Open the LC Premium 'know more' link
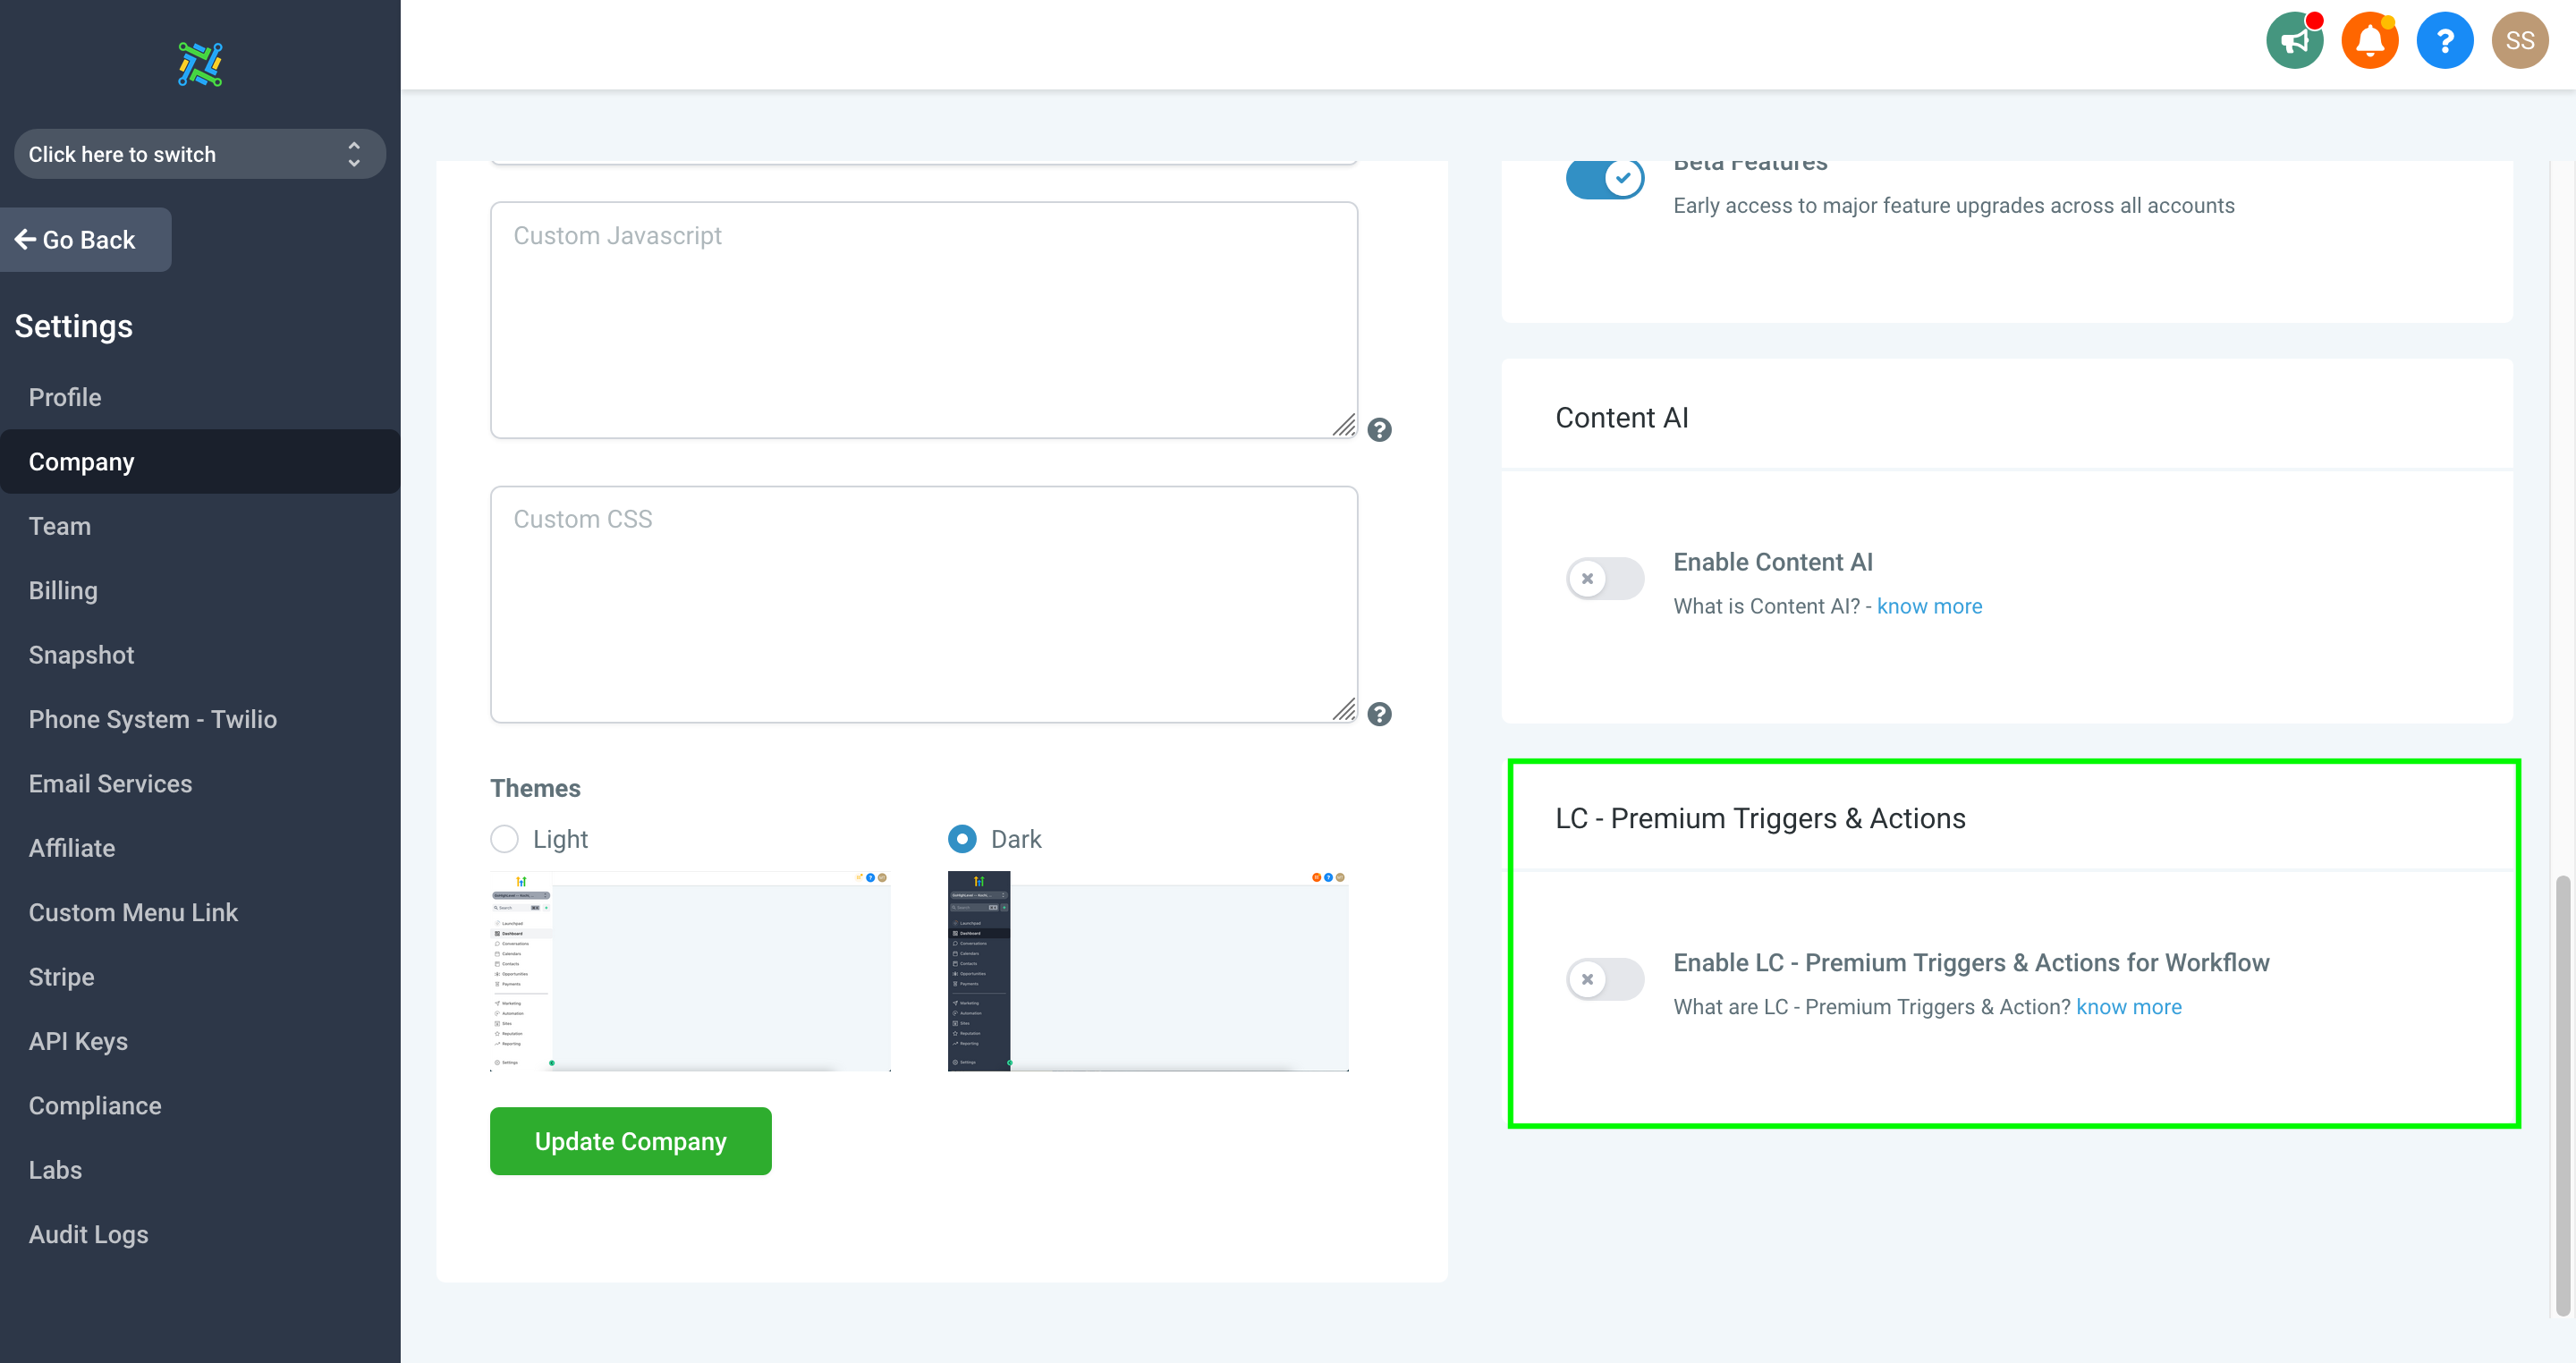2576x1363 pixels. tap(2129, 1007)
